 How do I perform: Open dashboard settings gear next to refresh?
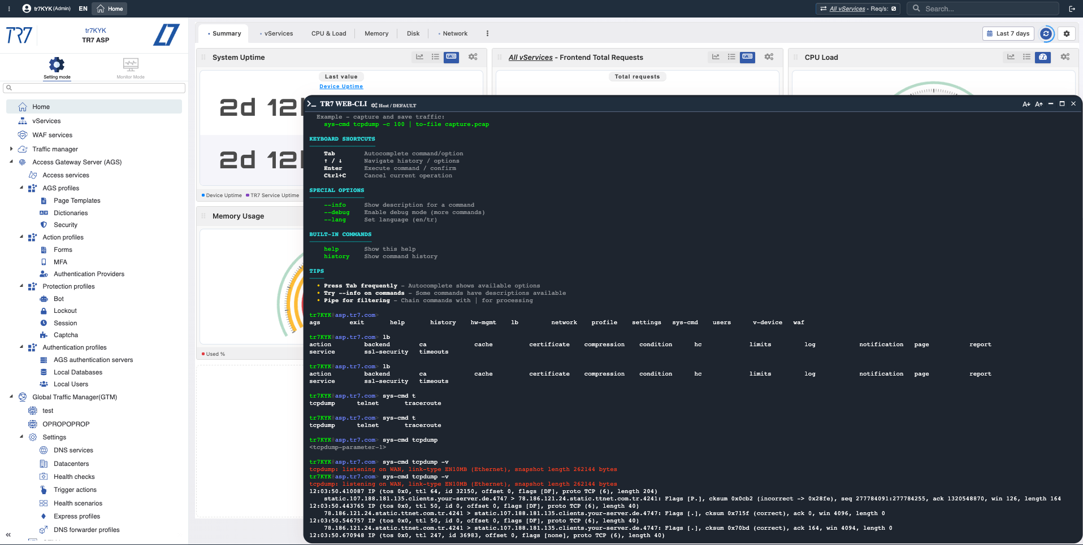1067,33
